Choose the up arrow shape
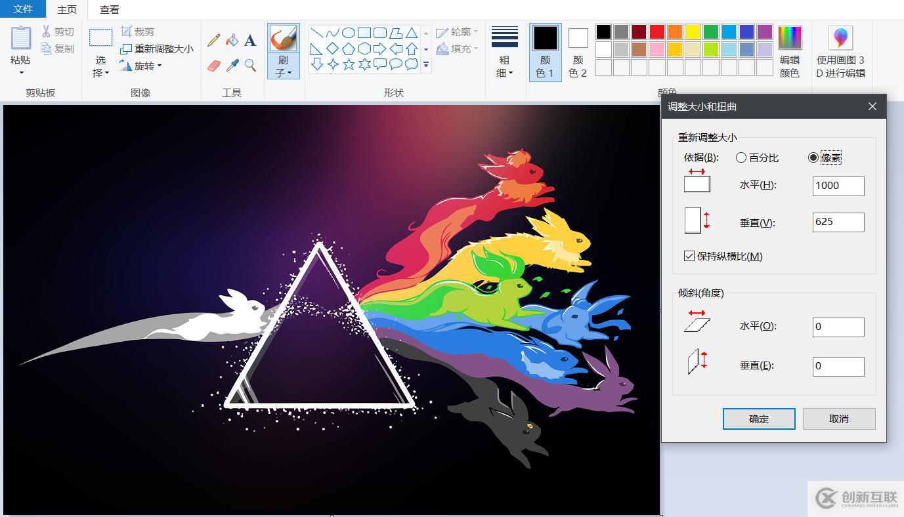The width and height of the screenshot is (904, 517). pos(412,49)
